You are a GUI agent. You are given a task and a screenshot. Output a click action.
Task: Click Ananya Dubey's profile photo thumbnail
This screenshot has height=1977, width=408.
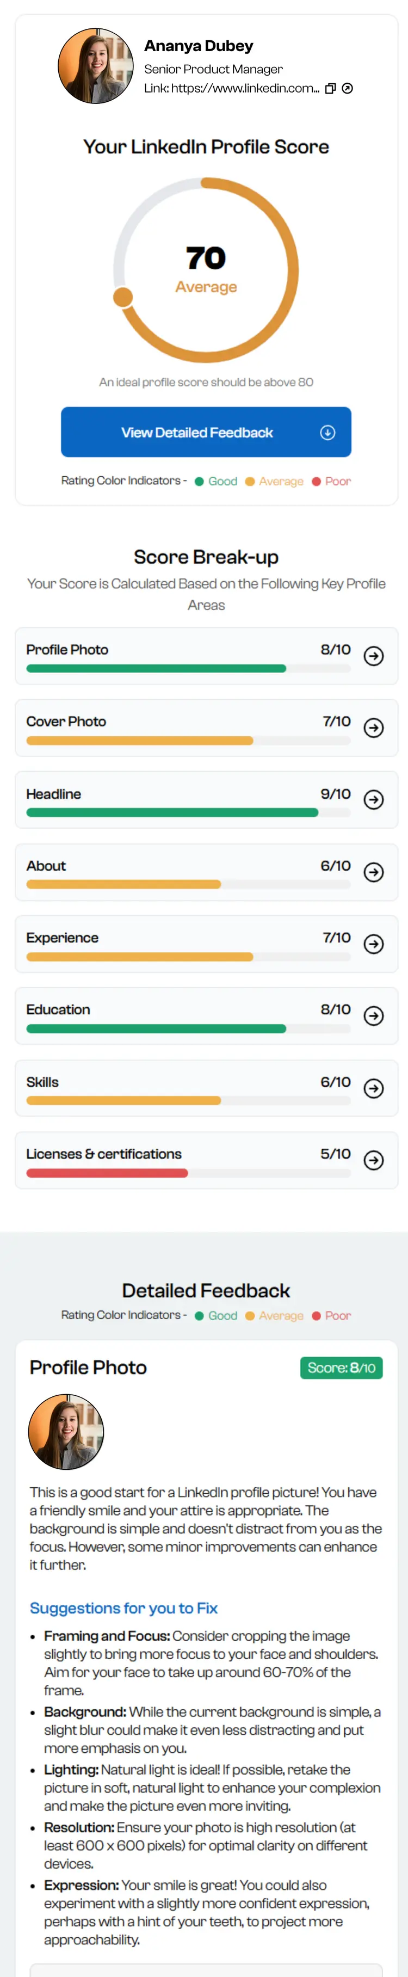95,66
